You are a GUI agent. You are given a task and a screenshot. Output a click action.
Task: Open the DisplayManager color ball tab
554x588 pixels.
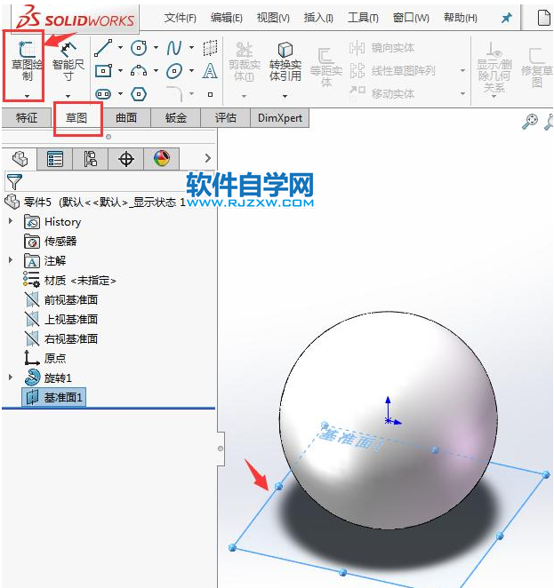[162, 159]
